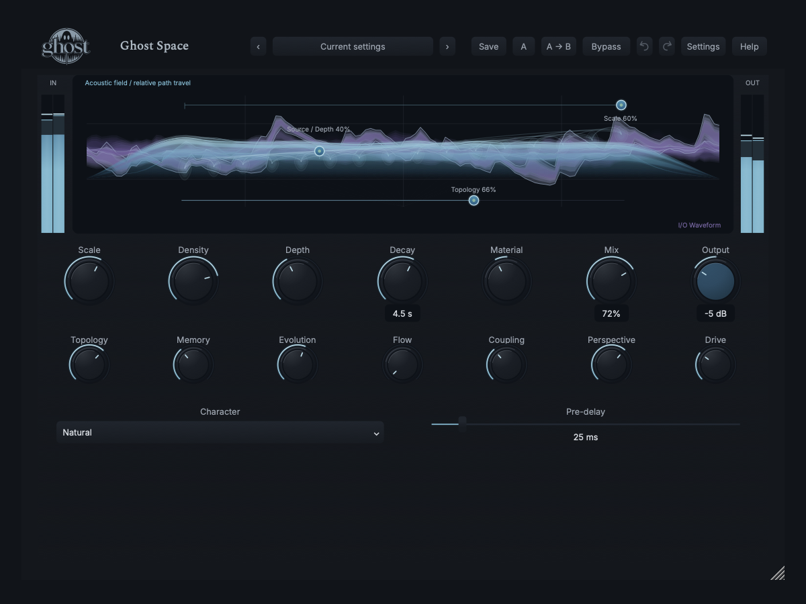Open the Settings panel
Screen dimensions: 806x604
pos(703,46)
